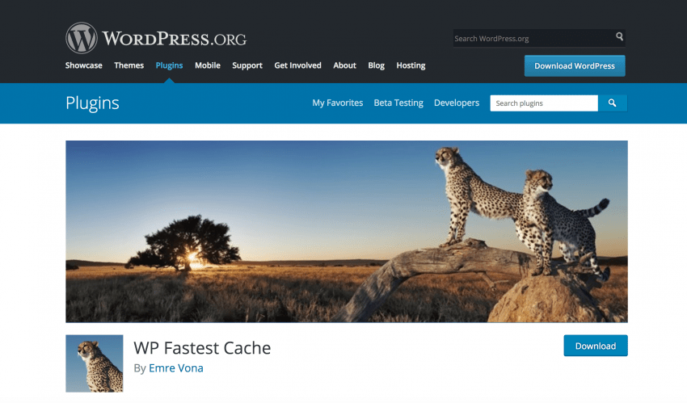Click the WordPress circular logo icon

click(82, 38)
